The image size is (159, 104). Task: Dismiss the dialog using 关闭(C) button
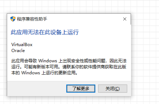tap(113, 89)
